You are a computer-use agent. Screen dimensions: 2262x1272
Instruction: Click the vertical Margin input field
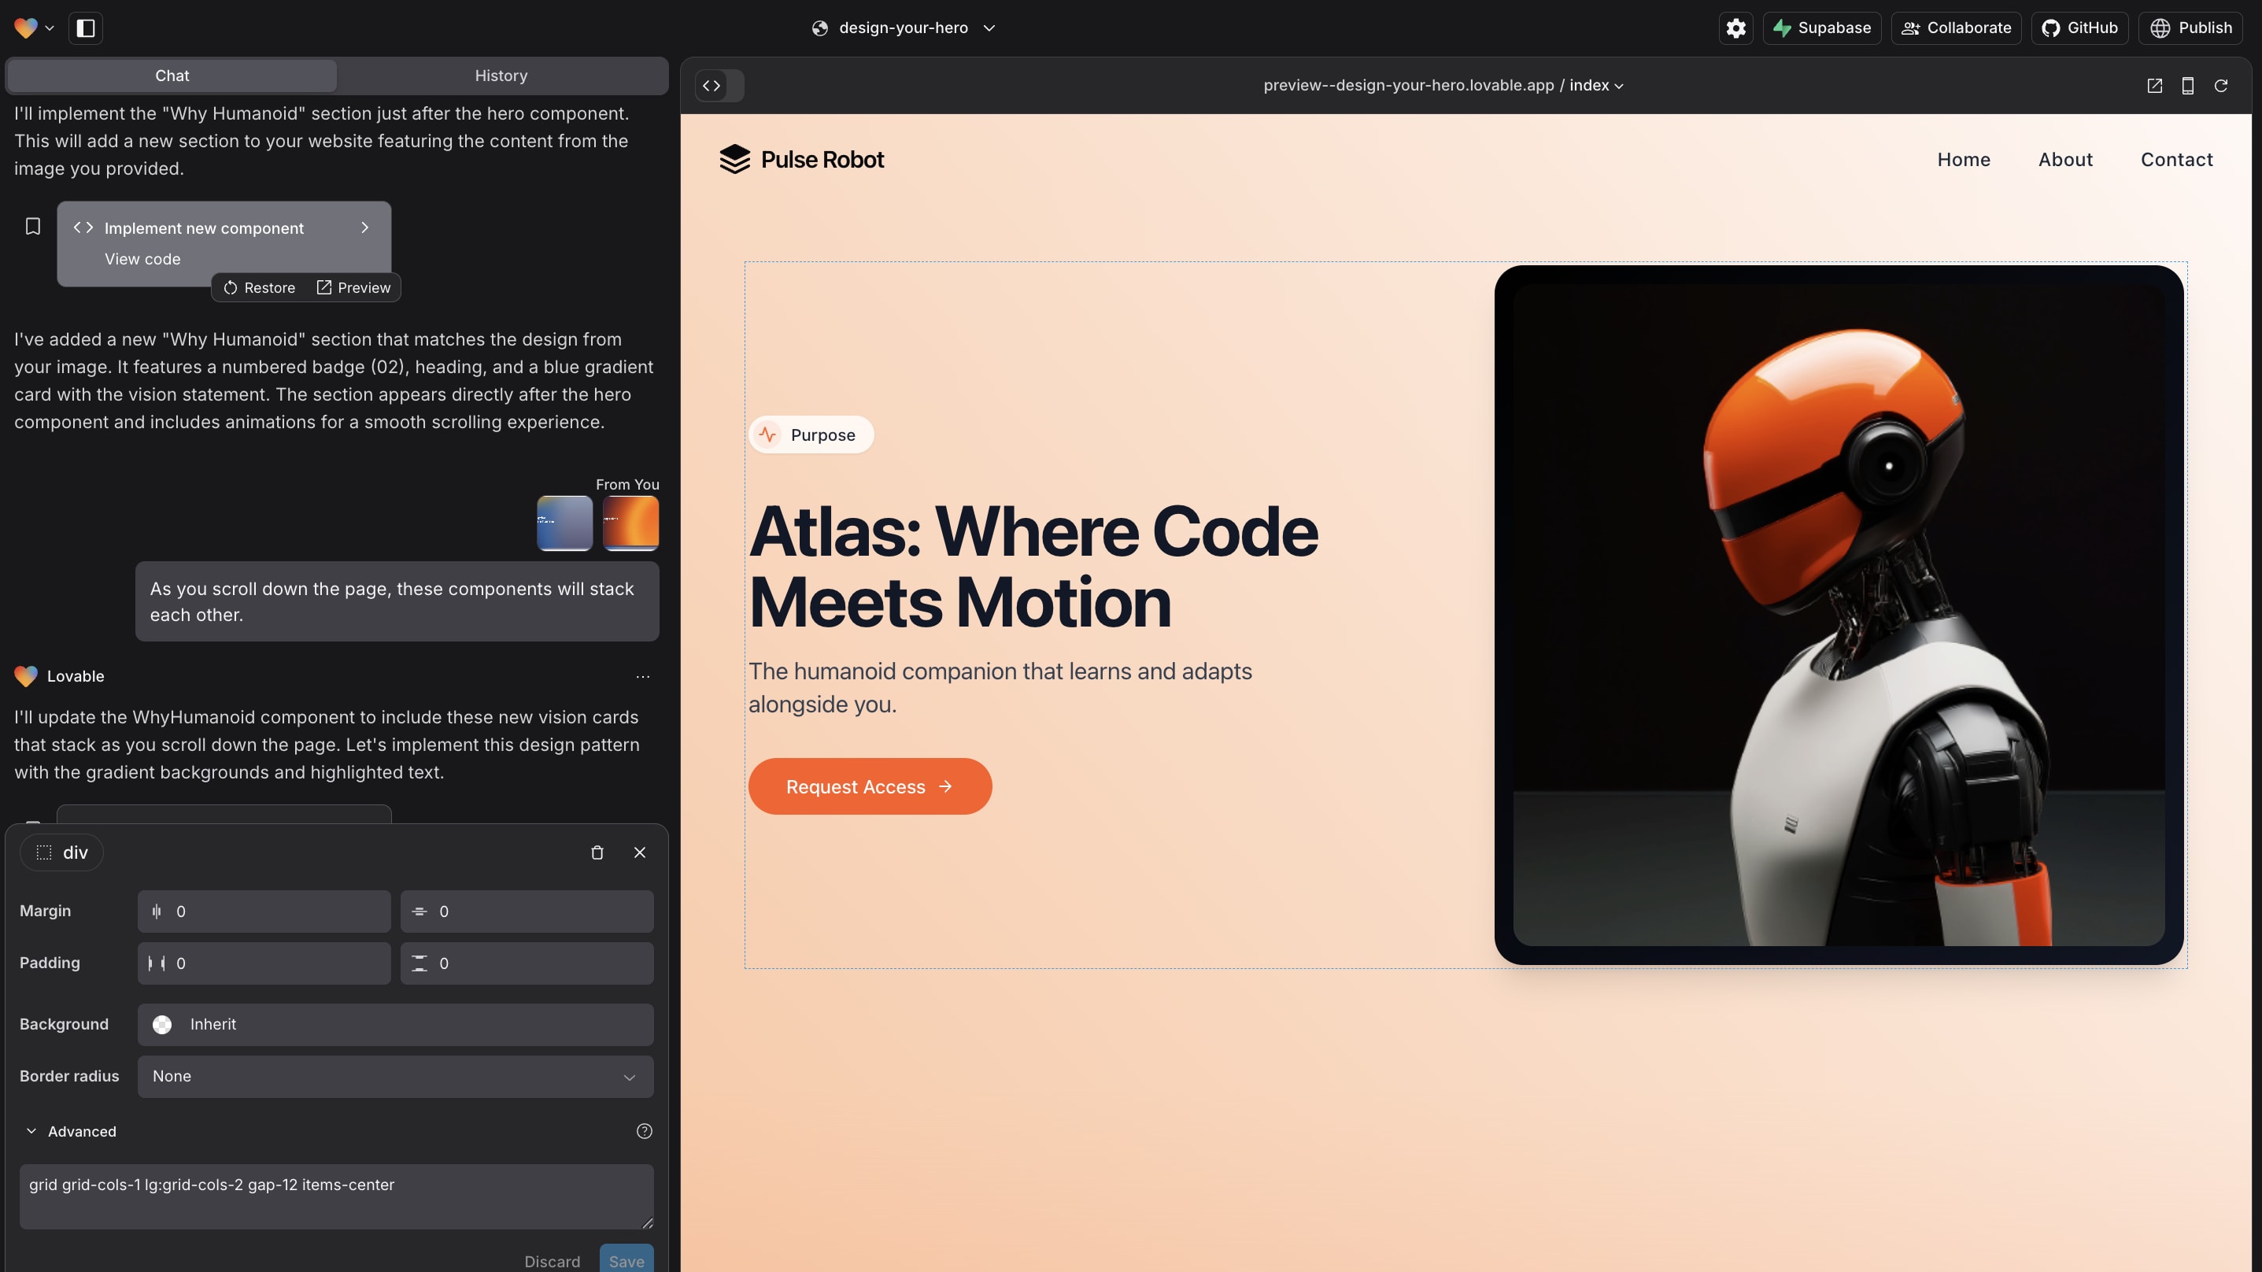(x=527, y=911)
